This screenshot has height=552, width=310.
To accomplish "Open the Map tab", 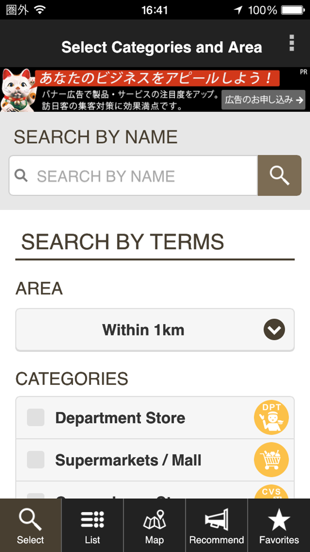I will click(154, 525).
